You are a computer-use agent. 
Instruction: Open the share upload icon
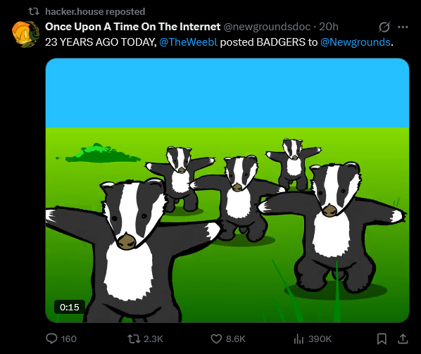pyautogui.click(x=403, y=339)
